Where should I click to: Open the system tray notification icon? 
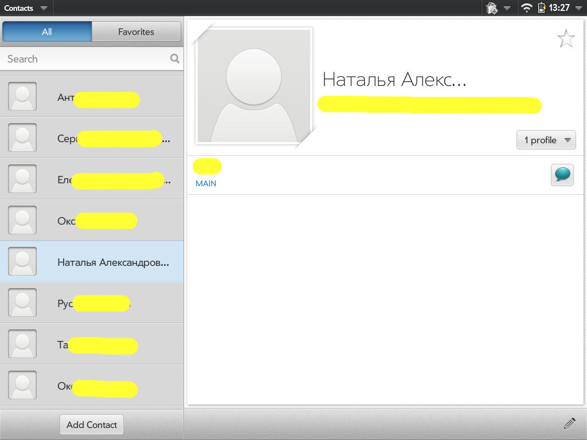pyautogui.click(x=492, y=8)
